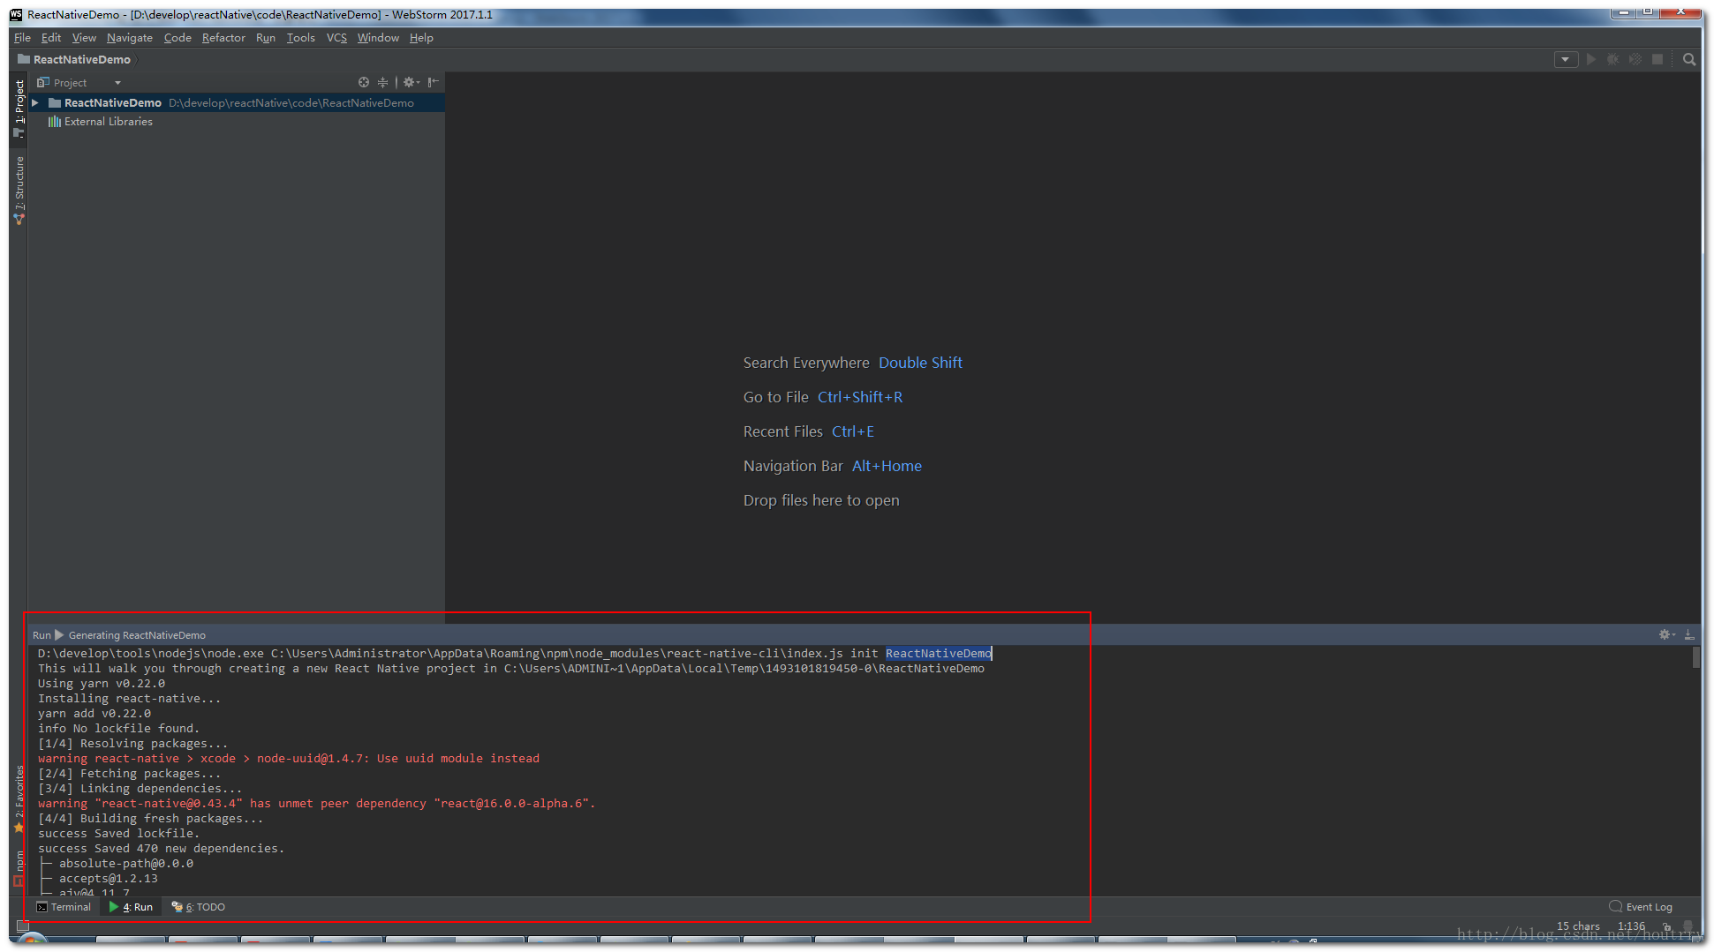Click the Run with Coverage icon

click(x=1635, y=59)
